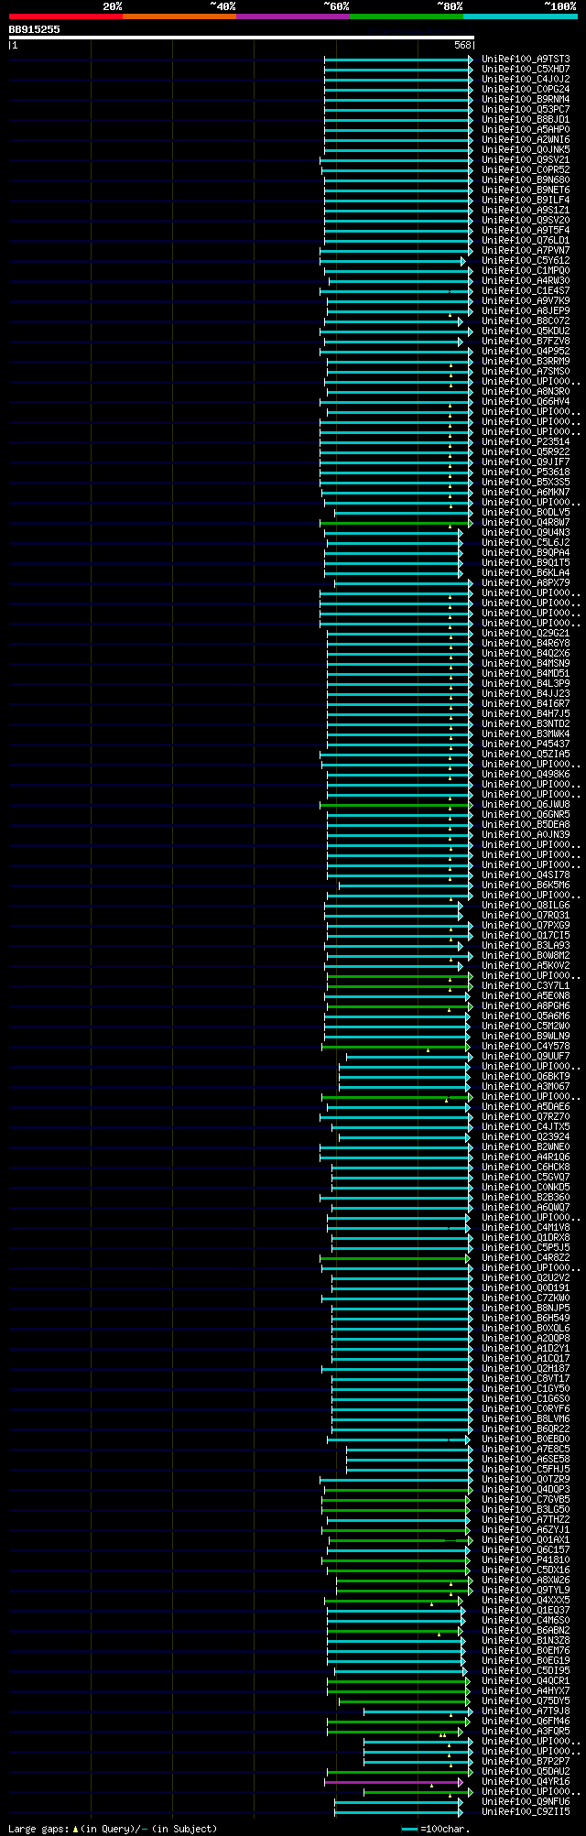Open hit UniRef100_Q53PC7
Viewport: 586px width, 1836px height.
coord(526,109)
